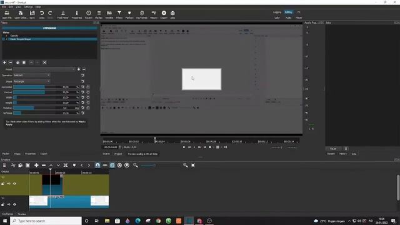Show the History panel from the main toolbar
This screenshot has height=225, width=400.
154,14
